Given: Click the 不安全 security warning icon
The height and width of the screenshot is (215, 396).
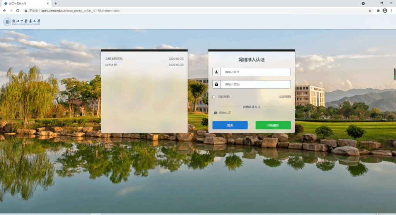Looking at the screenshot, I should tap(26, 11).
